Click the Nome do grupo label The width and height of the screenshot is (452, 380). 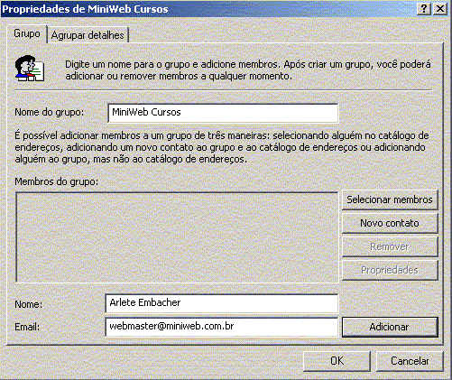[x=50, y=112]
